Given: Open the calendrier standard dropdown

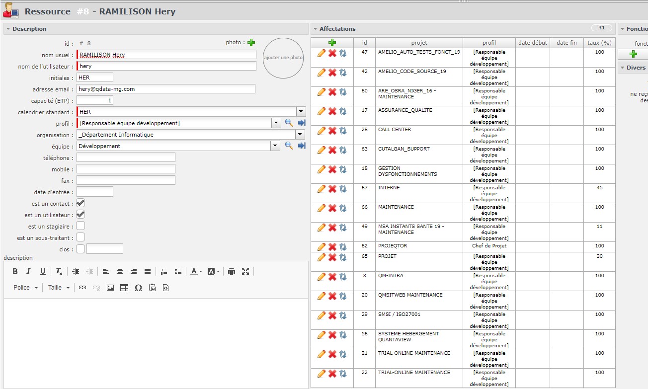Looking at the screenshot, I should 301,112.
